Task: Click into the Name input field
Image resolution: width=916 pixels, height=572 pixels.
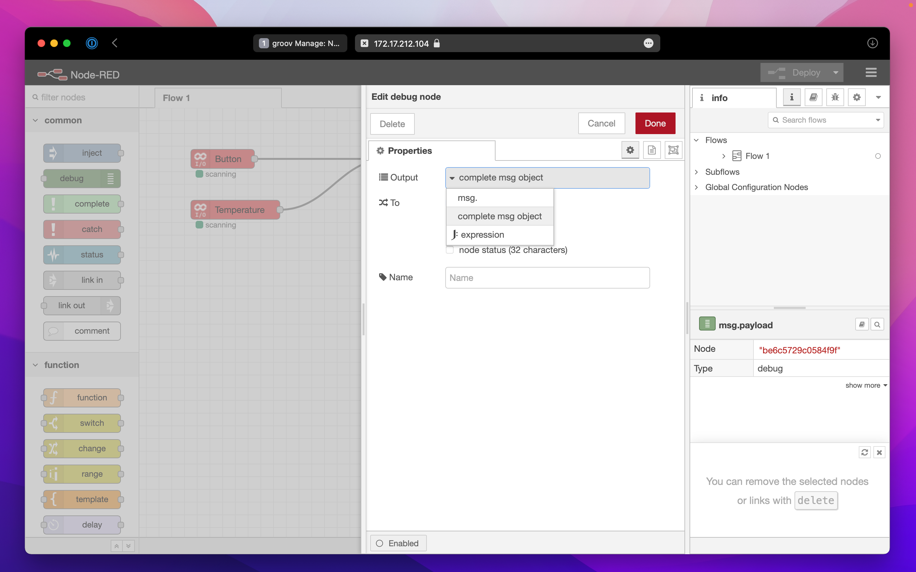Action: tap(547, 278)
